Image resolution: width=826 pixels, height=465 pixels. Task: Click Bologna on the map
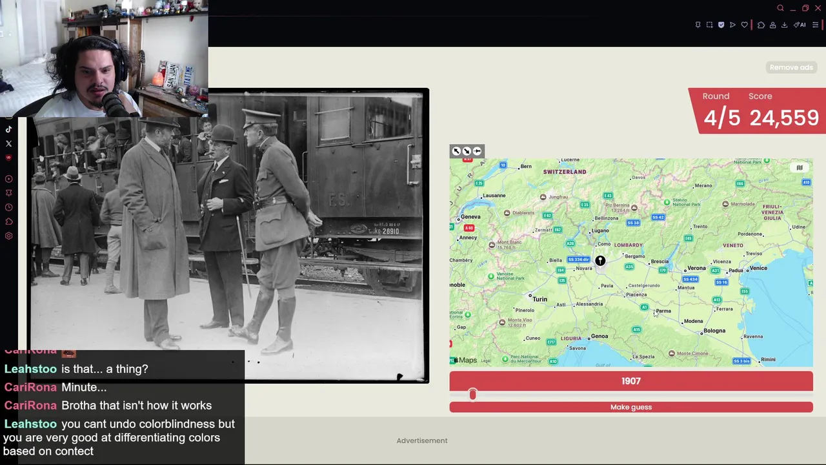click(714, 331)
